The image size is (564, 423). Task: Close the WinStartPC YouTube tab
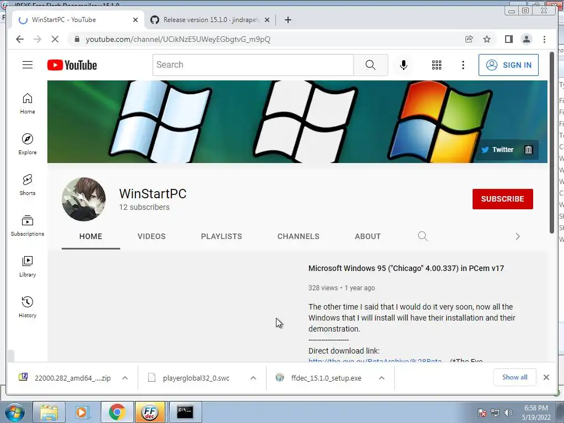135,20
